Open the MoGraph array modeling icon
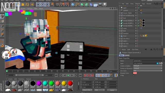 tap(86, 5)
